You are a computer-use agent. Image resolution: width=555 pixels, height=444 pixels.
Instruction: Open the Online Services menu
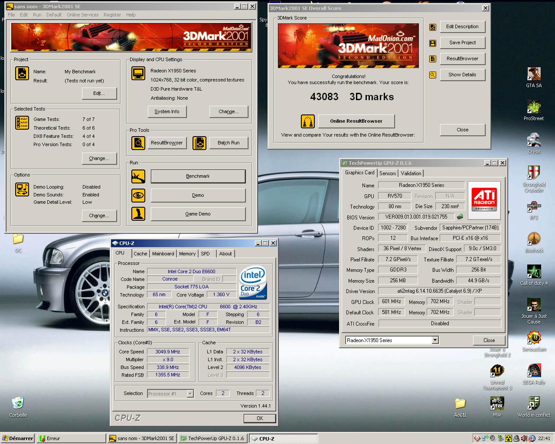tap(82, 15)
